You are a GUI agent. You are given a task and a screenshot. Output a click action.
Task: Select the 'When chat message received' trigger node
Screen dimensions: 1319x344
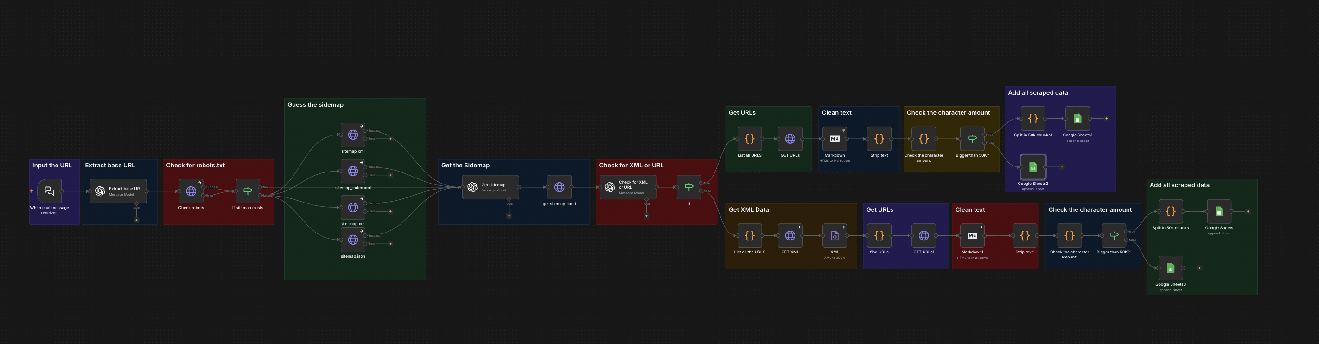[49, 191]
